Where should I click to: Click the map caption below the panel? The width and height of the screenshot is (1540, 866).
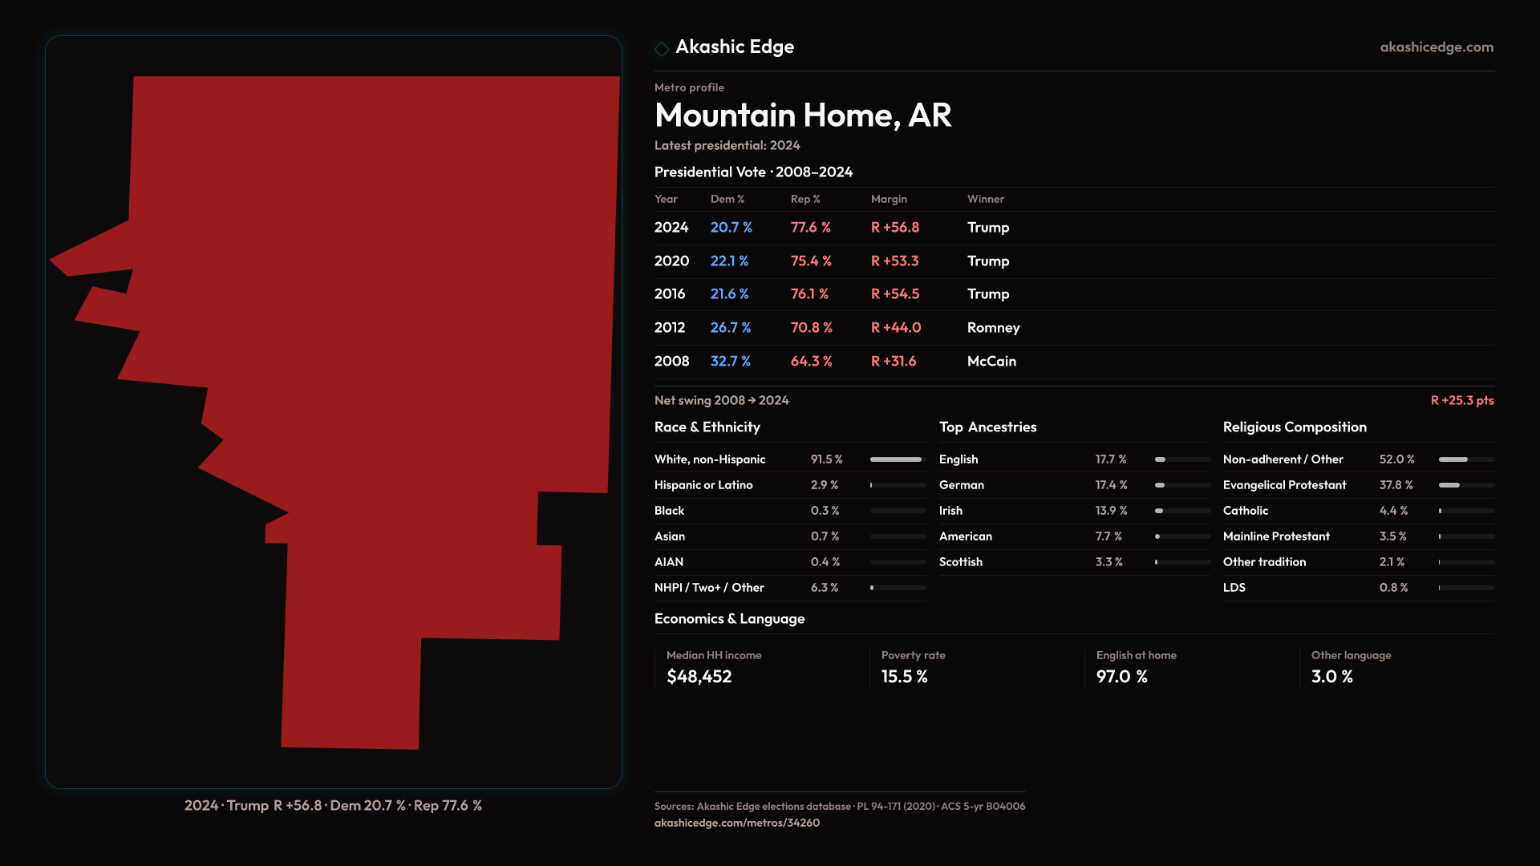click(x=333, y=805)
